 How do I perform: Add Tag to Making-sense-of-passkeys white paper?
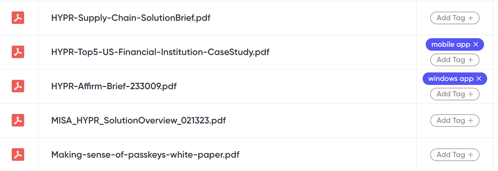click(x=455, y=155)
